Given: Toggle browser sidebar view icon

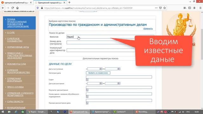Looking at the screenshot, I should [190, 8].
